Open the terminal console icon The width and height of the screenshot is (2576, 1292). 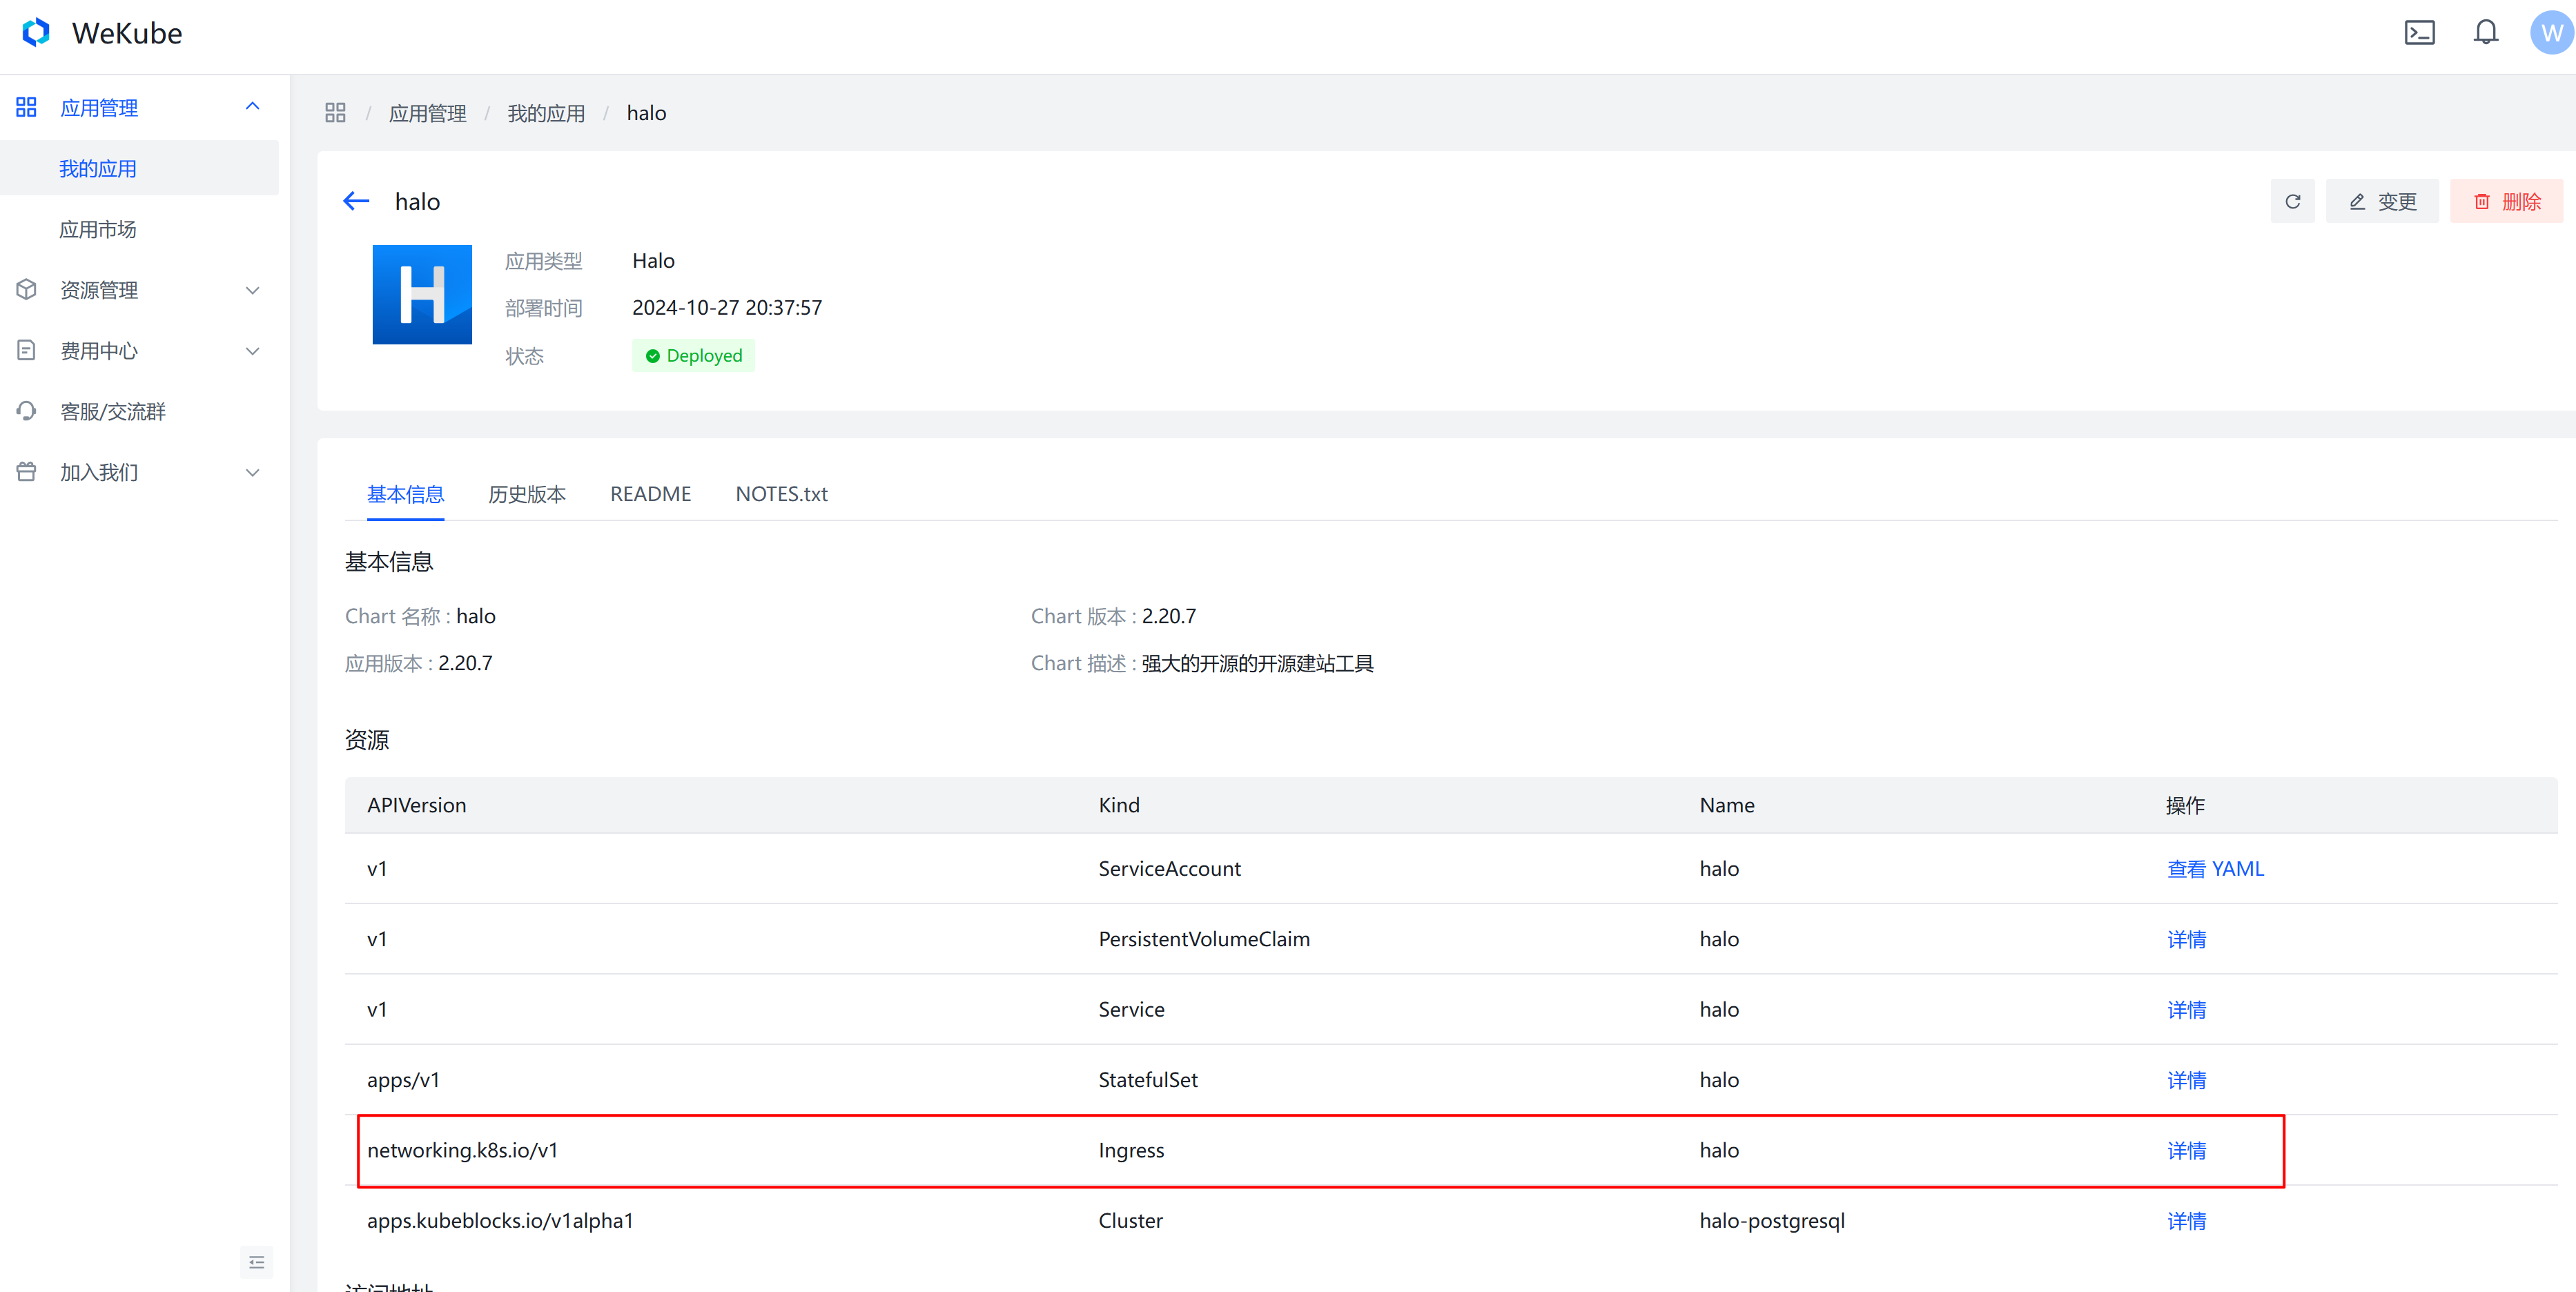2419,33
